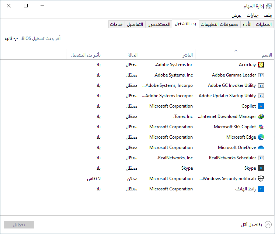Click the تفاصيل أقل (Fewer details) label
This screenshot has height=234, width=275.
(252, 225)
